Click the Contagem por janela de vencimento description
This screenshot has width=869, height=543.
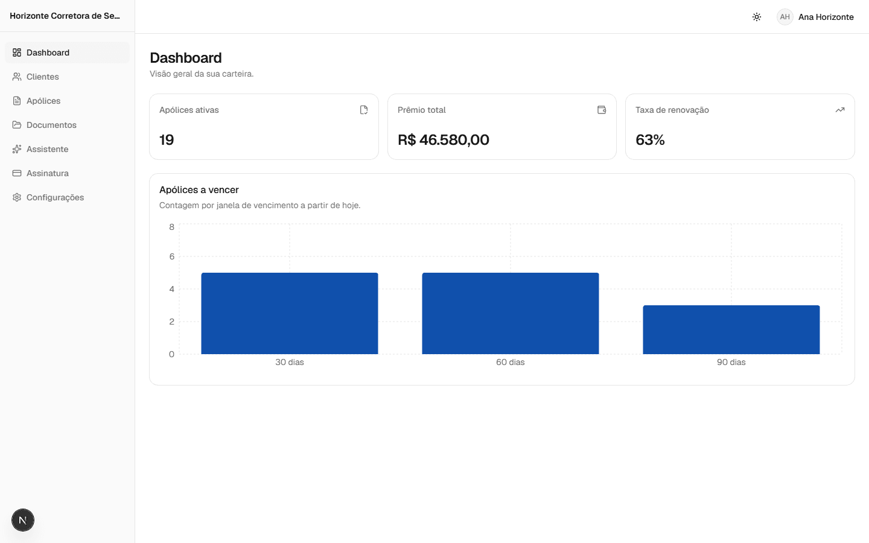click(260, 205)
